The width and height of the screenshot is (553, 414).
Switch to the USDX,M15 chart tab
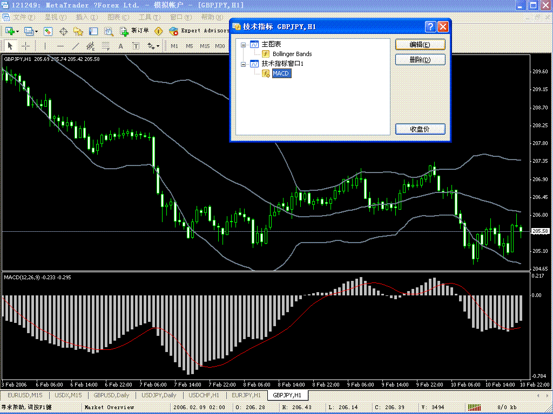tap(68, 395)
